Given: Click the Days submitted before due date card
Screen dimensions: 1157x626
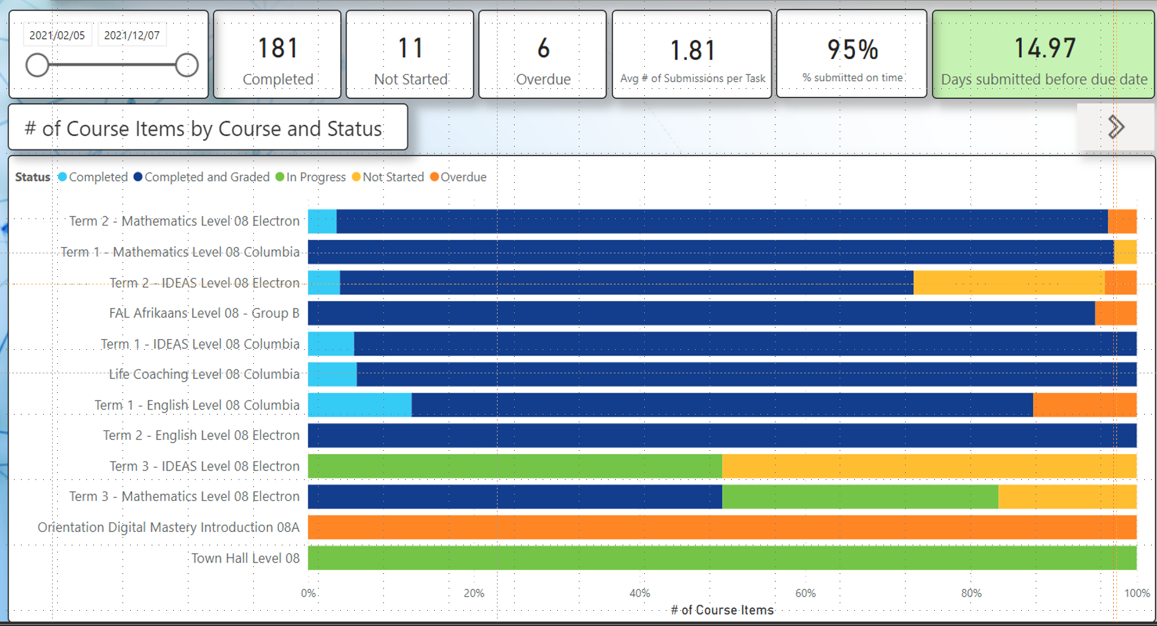Looking at the screenshot, I should pos(1043,55).
